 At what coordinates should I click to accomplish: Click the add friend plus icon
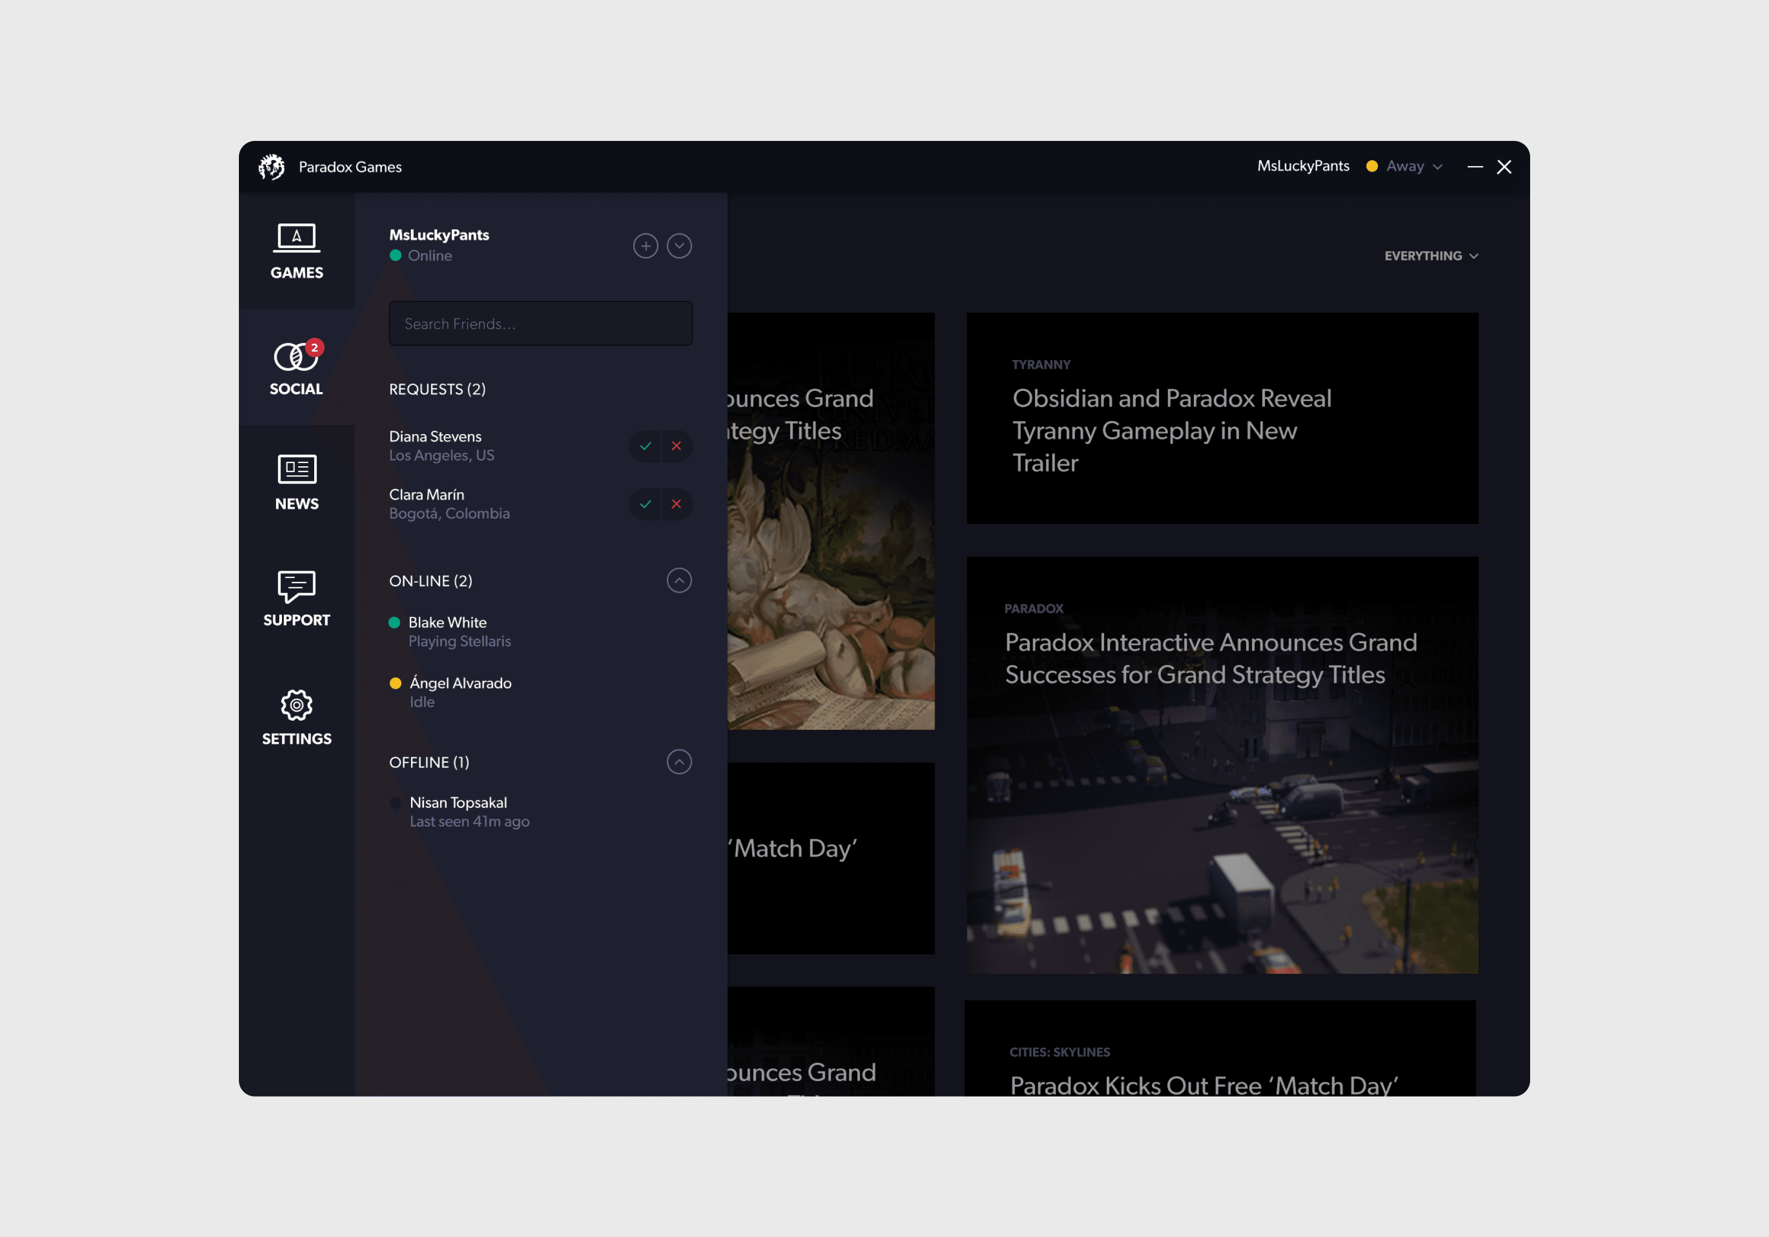(646, 246)
